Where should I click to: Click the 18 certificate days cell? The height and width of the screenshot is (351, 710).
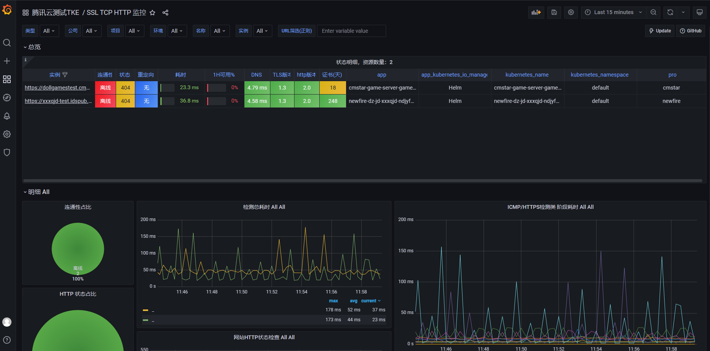(x=333, y=88)
